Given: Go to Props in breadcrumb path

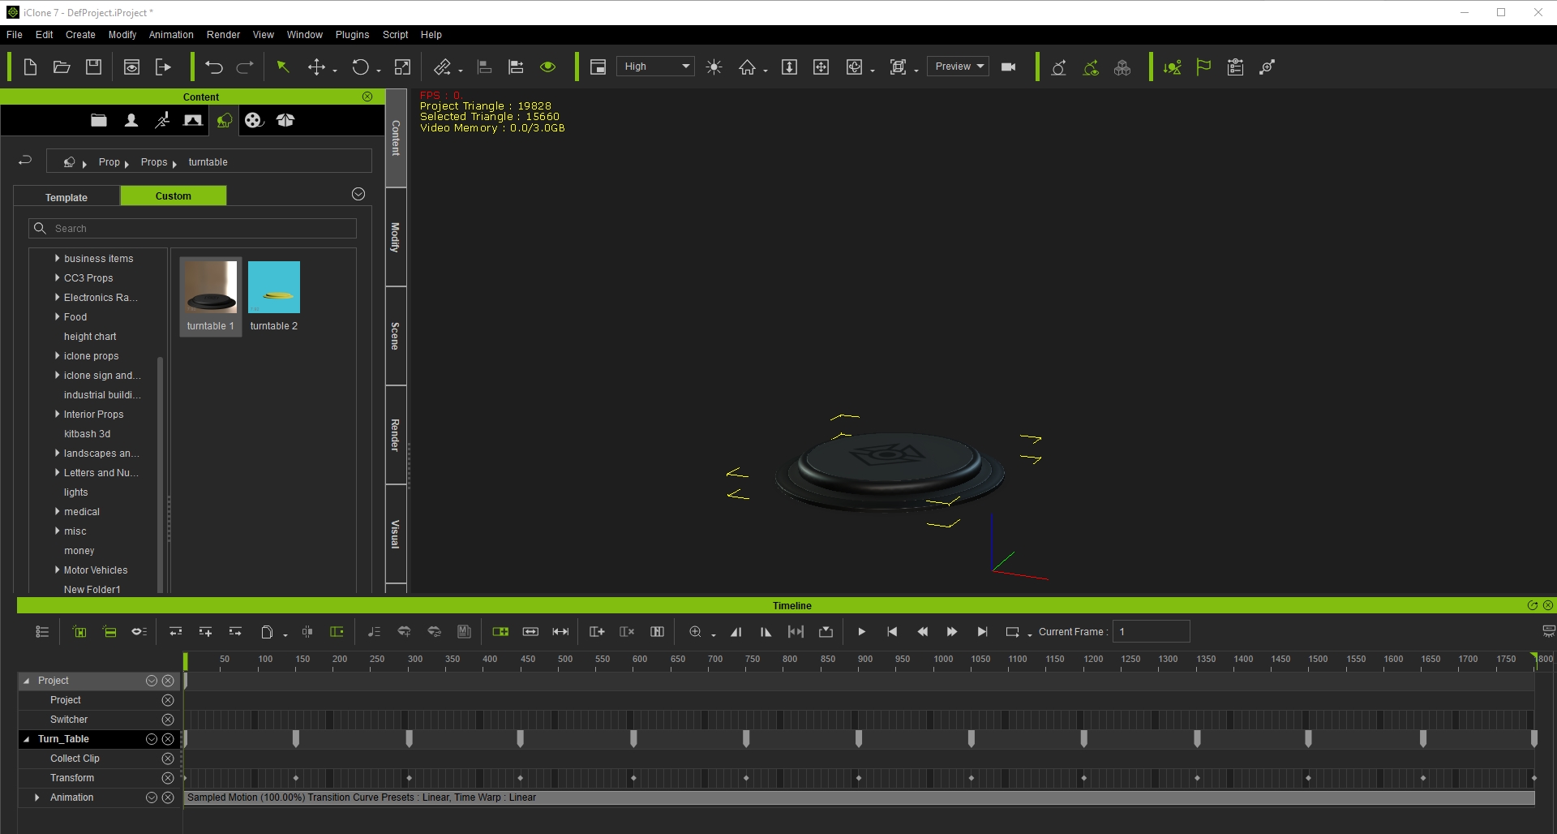Looking at the screenshot, I should [x=153, y=162].
